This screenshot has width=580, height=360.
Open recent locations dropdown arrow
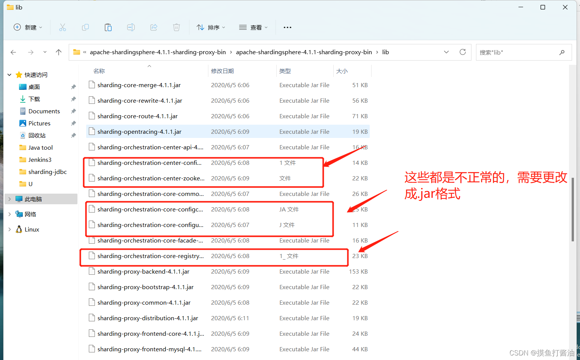tap(45, 52)
